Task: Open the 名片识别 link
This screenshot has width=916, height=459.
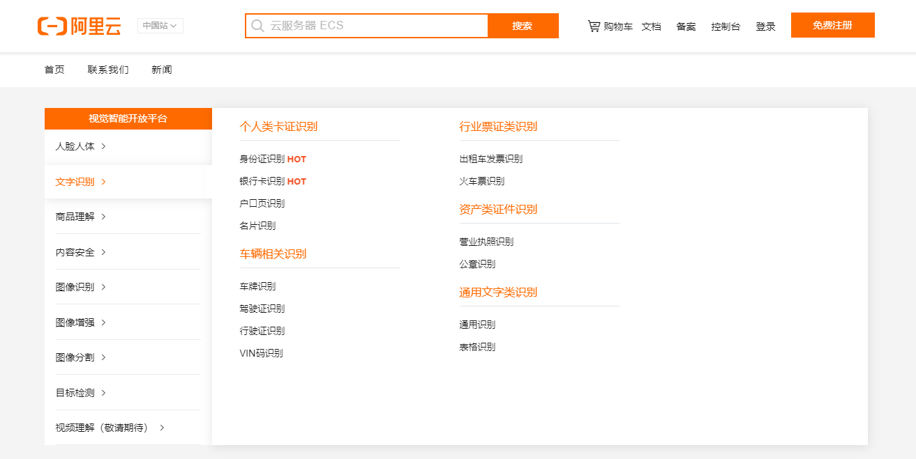Action: click(257, 226)
